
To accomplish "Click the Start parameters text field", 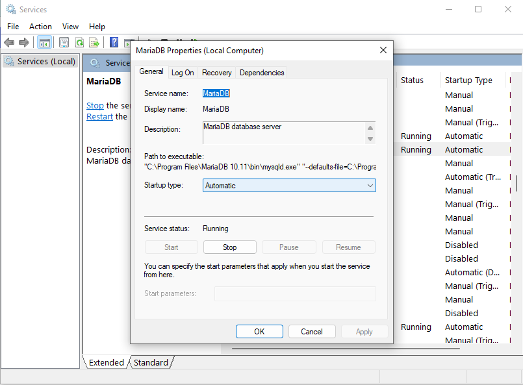I will click(x=295, y=293).
